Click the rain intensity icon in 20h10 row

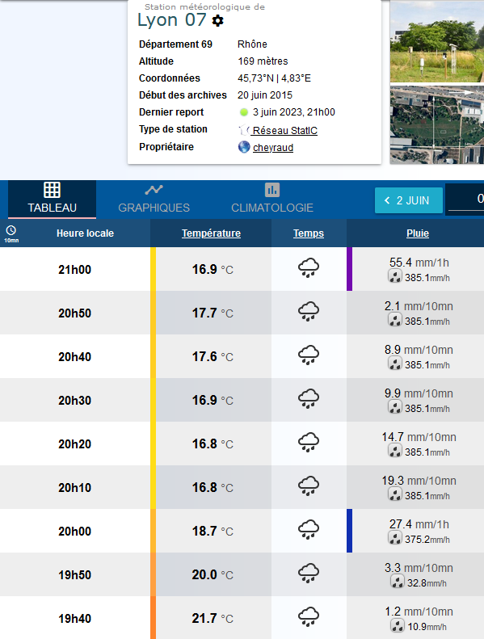[394, 495]
